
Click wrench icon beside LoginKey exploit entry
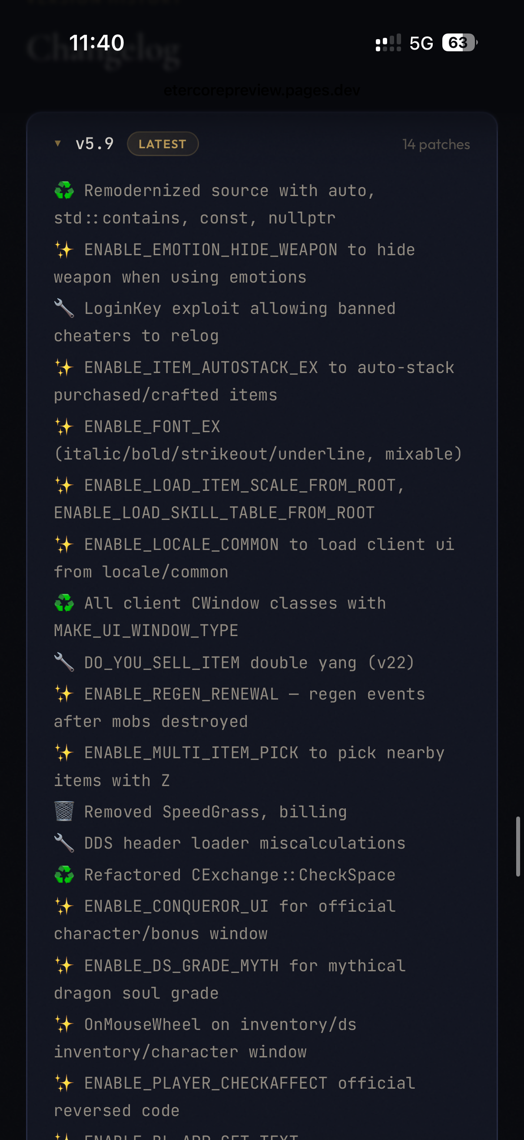pos(64,308)
